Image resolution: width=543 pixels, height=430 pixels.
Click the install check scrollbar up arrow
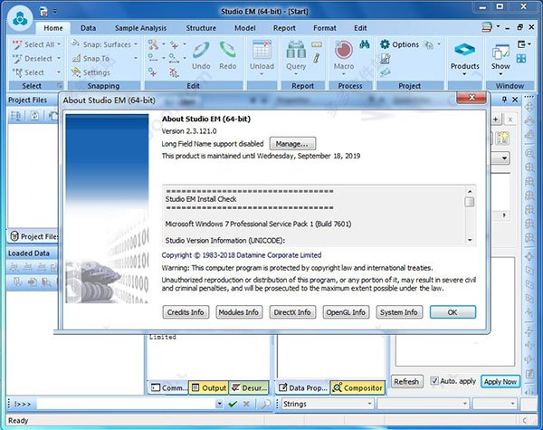click(x=470, y=191)
